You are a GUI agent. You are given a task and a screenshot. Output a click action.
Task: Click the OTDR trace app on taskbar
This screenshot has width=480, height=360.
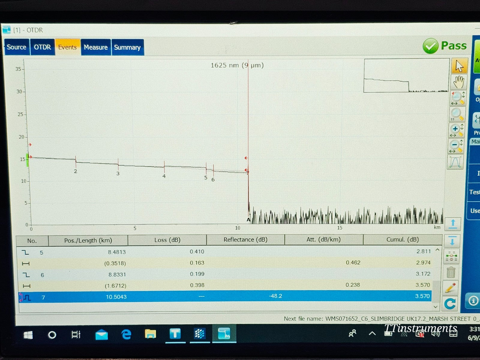tap(224, 334)
